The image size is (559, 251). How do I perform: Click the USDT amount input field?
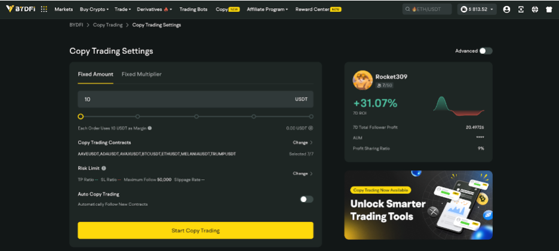tap(195, 99)
